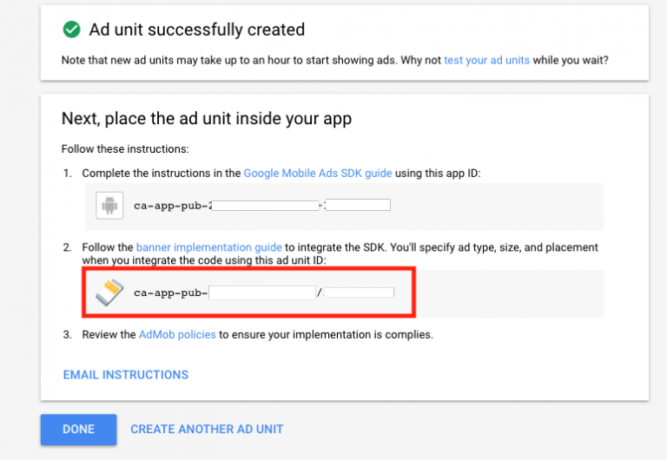The image size is (667, 460).
Task: Click the last redacted block in the app ID
Action: coord(358,206)
